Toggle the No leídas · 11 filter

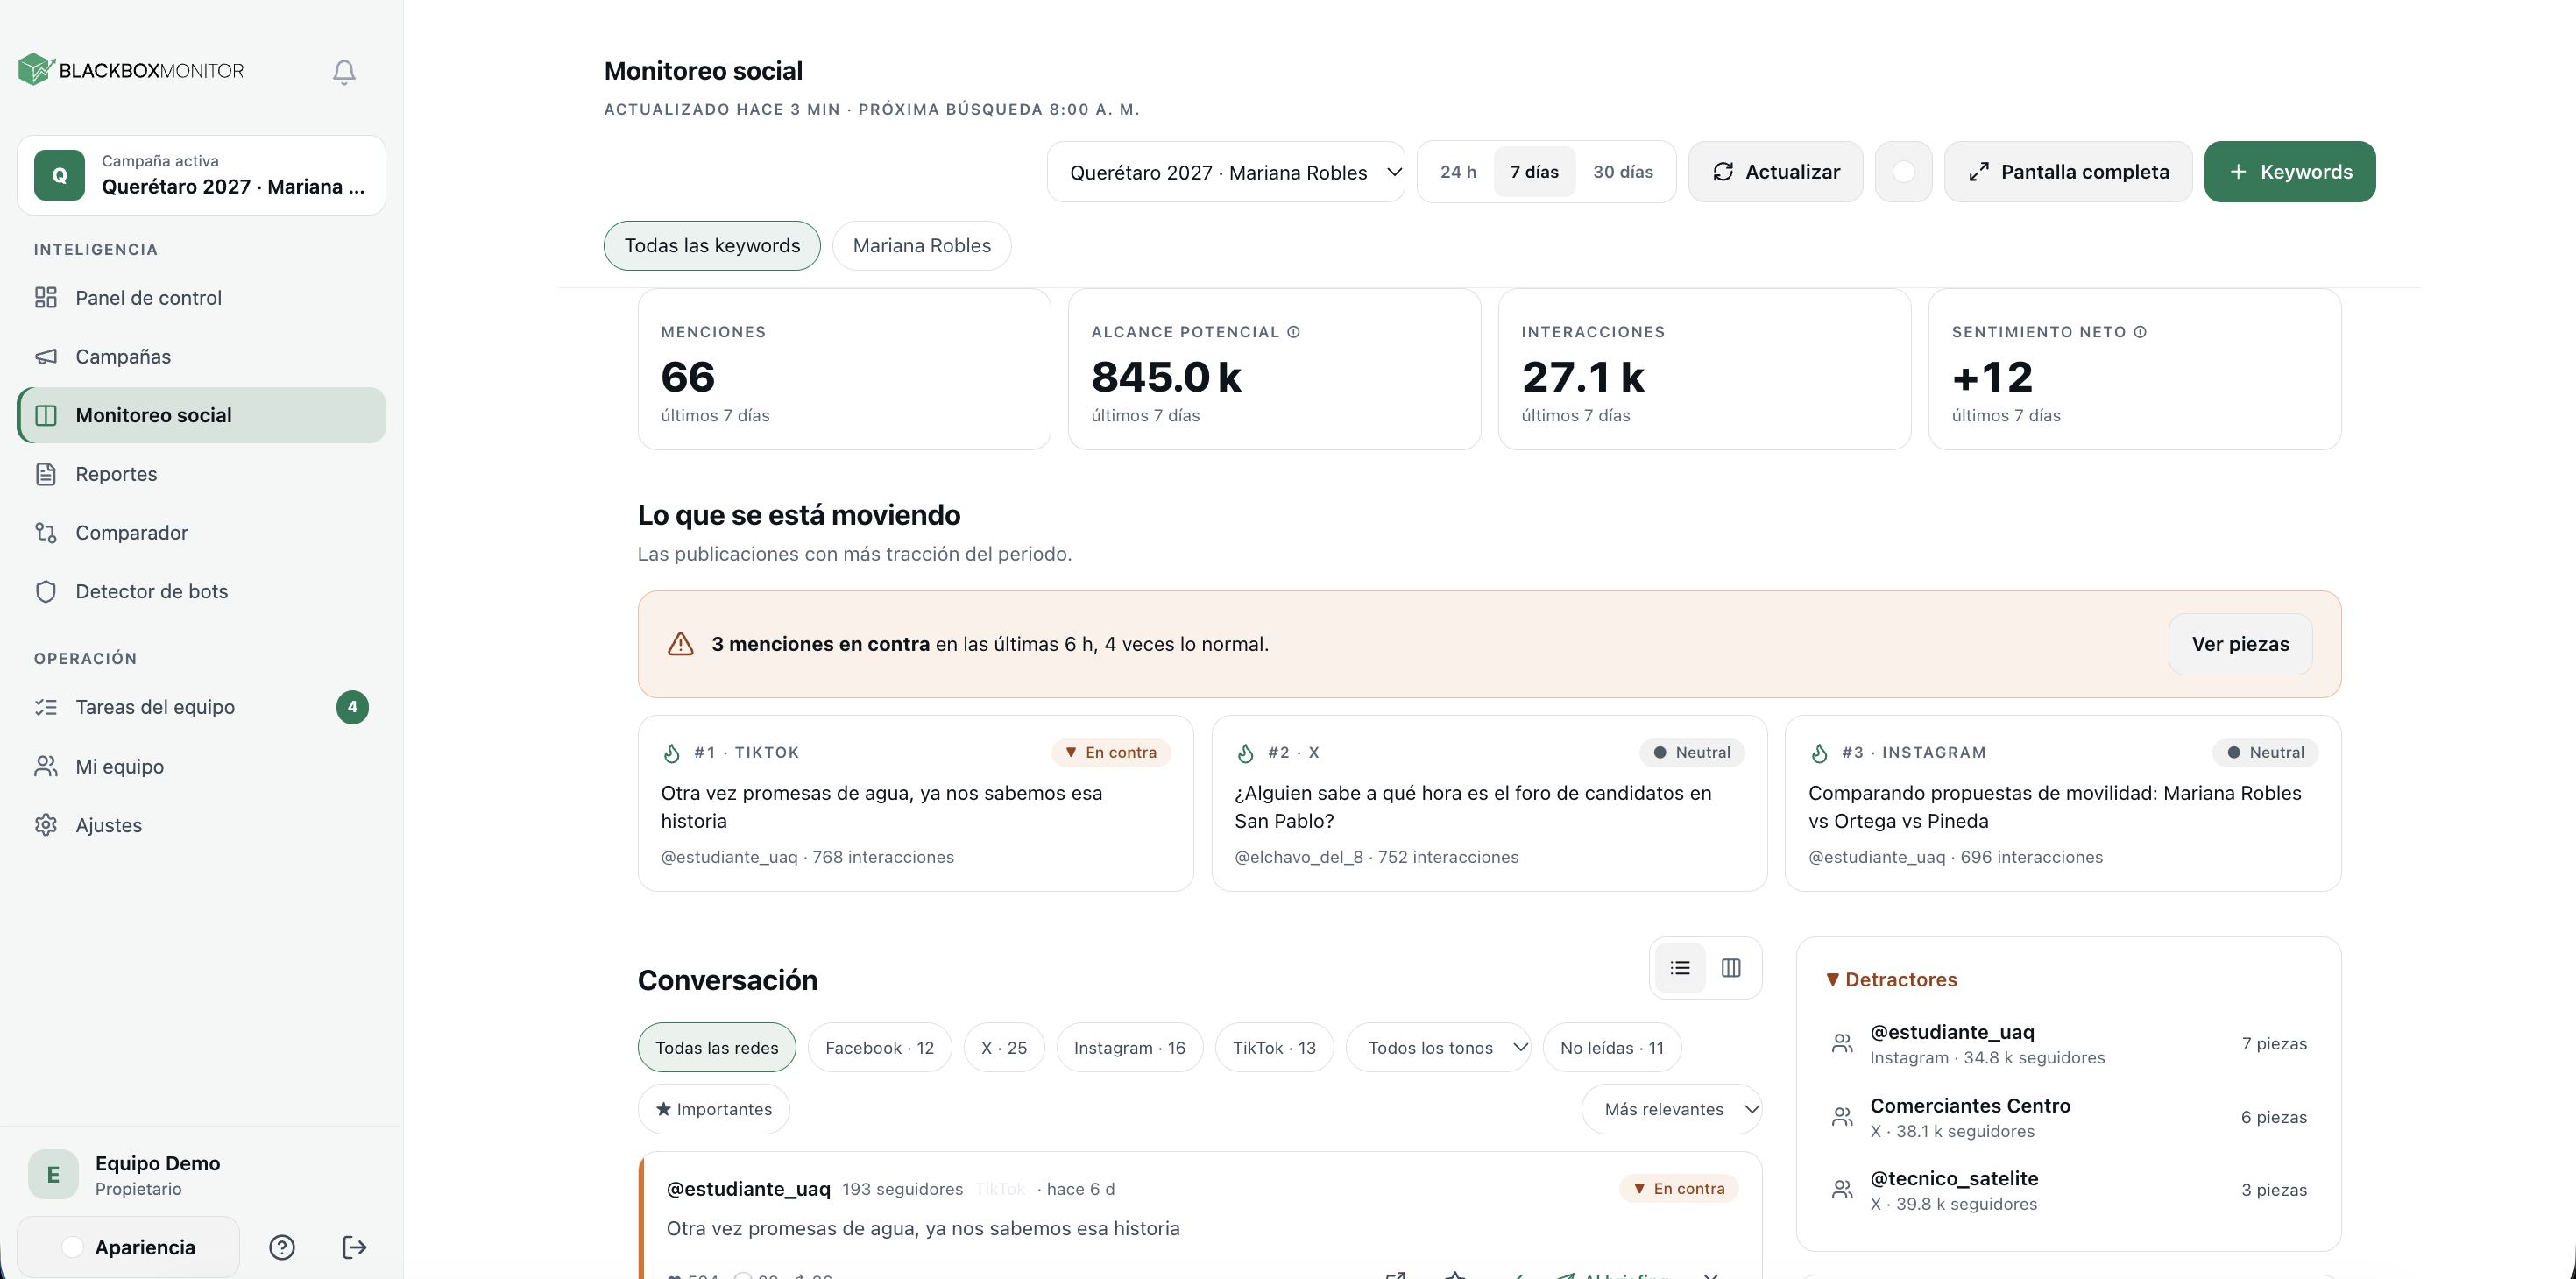[1612, 1047]
